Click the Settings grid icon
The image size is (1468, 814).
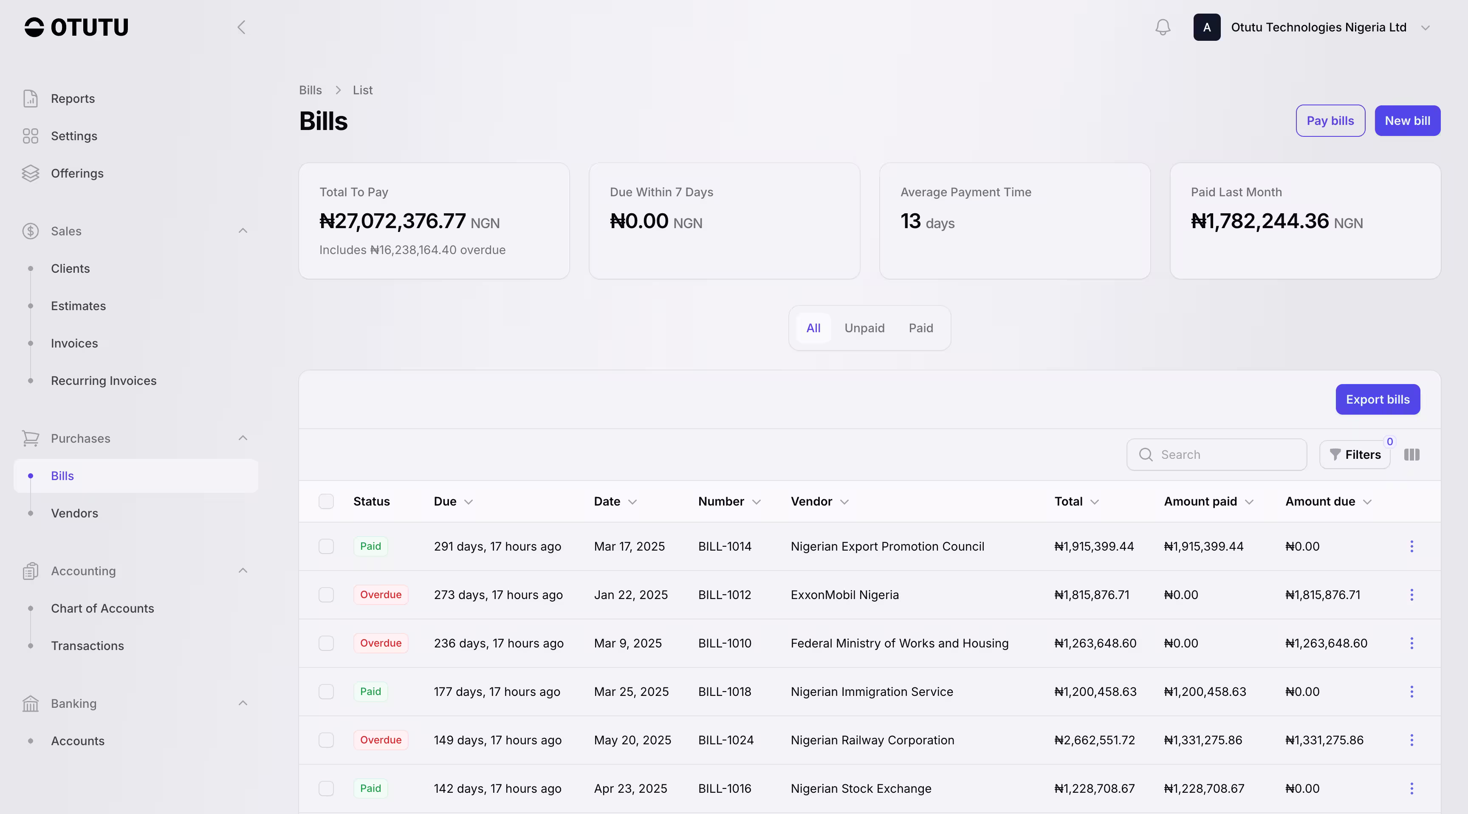pos(30,136)
